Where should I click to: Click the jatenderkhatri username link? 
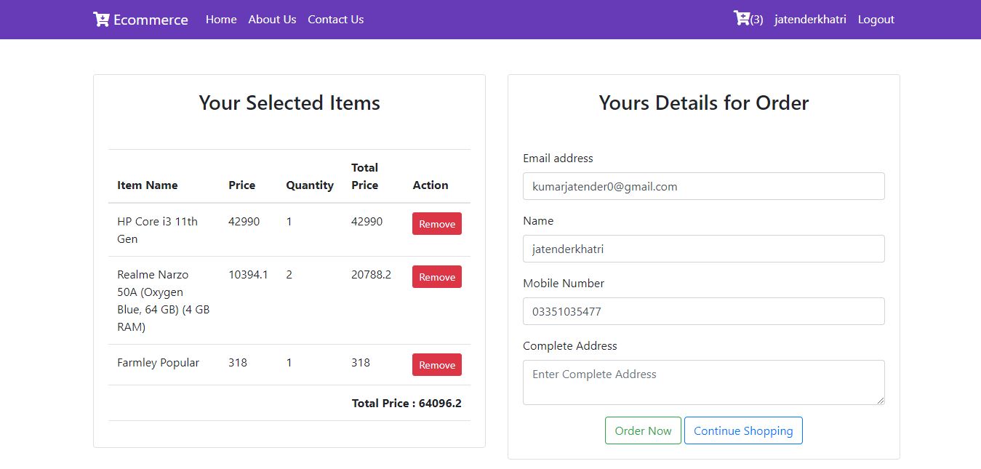pos(810,20)
